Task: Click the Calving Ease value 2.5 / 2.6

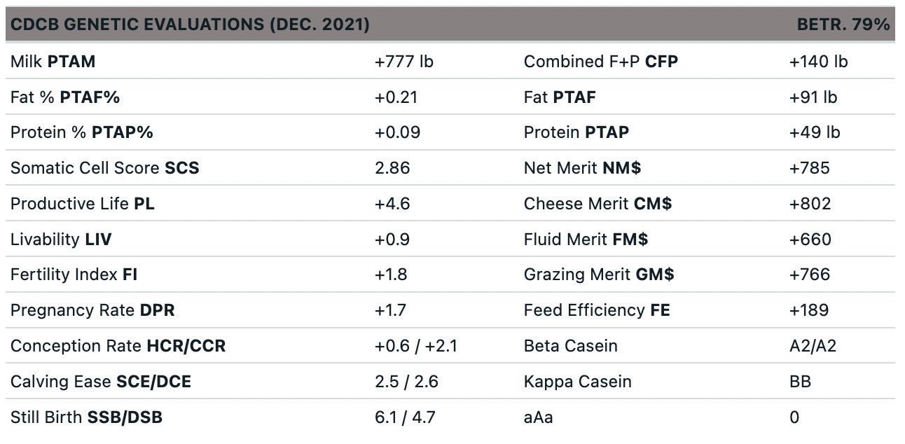Action: (x=406, y=382)
